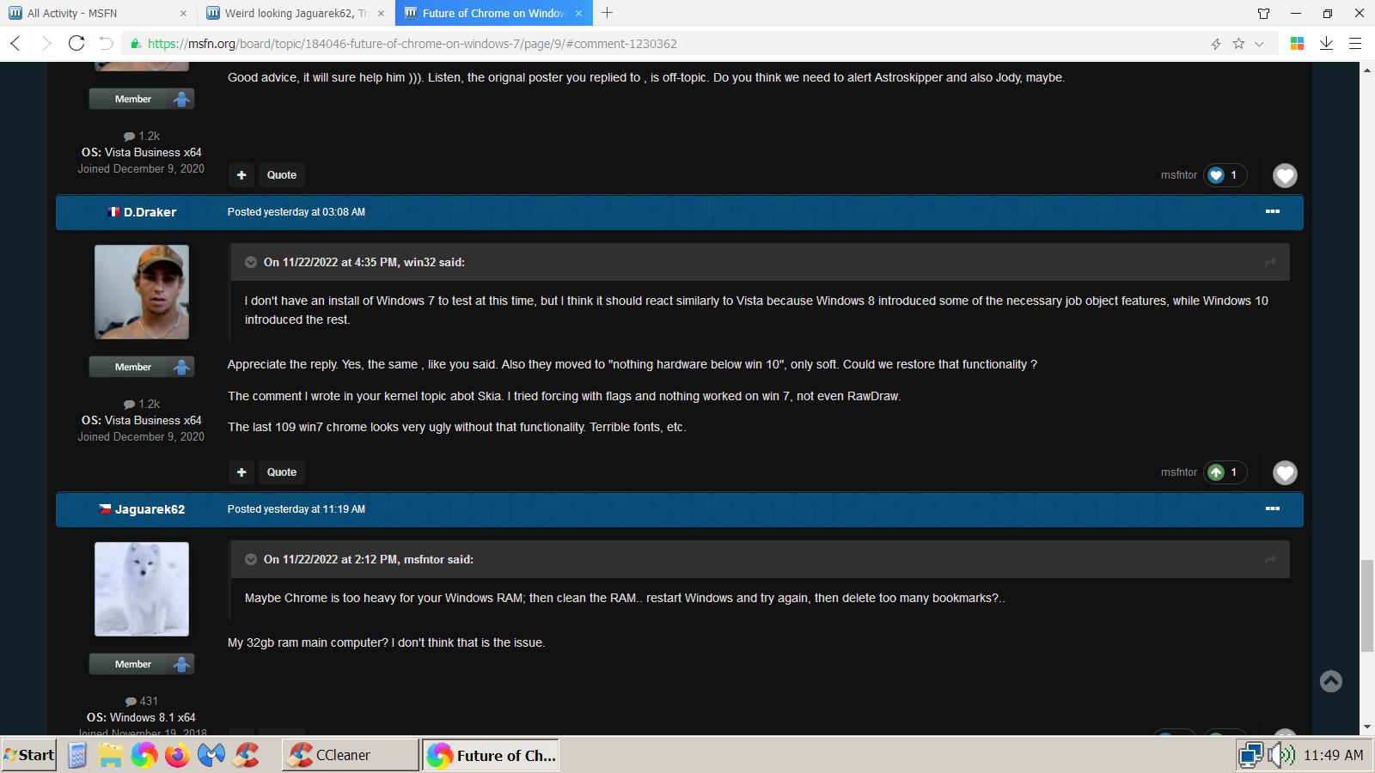The height and width of the screenshot is (773, 1375).
Task: Close the Weird looking Jaguarek62 tab
Action: pos(381,13)
